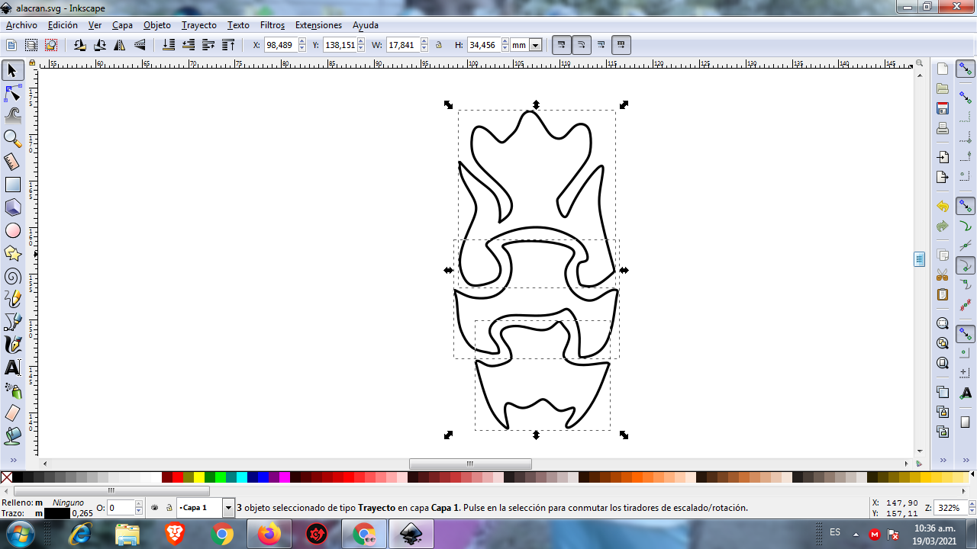Toggle snap text anchors and baselines
977x549 pixels.
(x=966, y=393)
